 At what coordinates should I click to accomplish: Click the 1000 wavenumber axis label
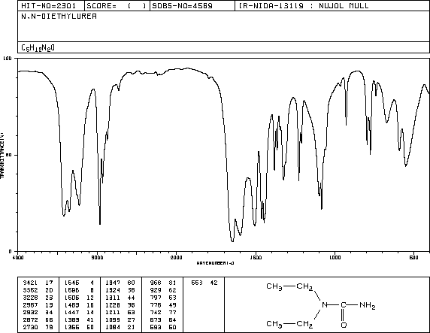click(335, 257)
